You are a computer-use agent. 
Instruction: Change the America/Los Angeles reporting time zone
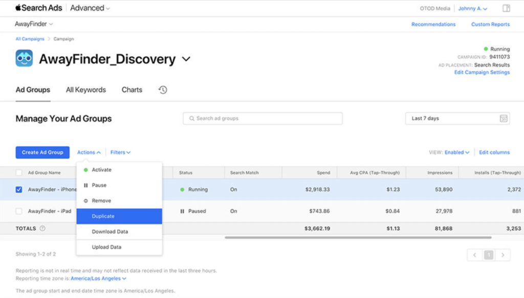[x=98, y=278]
